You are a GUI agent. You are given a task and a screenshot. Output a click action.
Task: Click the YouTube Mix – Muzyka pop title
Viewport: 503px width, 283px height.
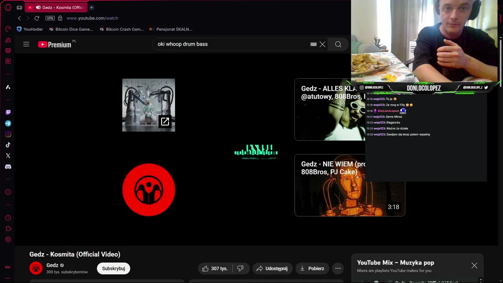tap(395, 263)
